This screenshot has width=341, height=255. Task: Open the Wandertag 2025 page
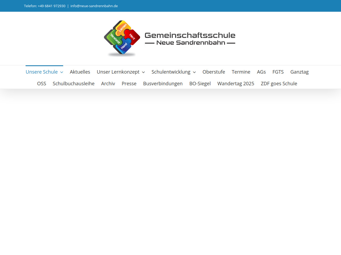[x=236, y=84]
